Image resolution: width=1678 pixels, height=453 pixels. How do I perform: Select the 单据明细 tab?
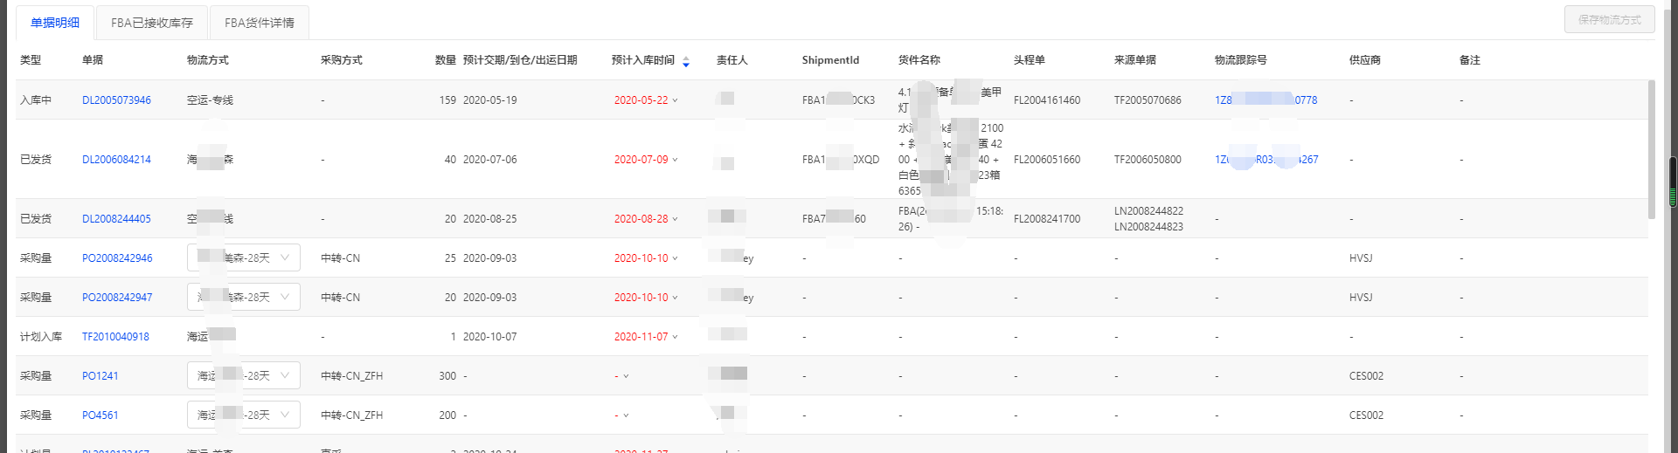click(54, 23)
